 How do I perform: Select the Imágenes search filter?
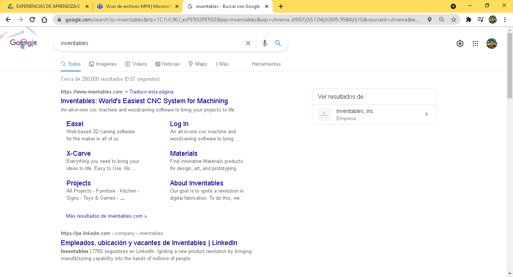[x=103, y=64]
